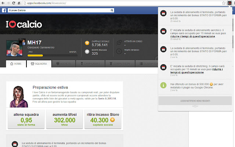Click the calendar icon of stretching notification
This screenshot has height=147, width=235.
(163, 67)
